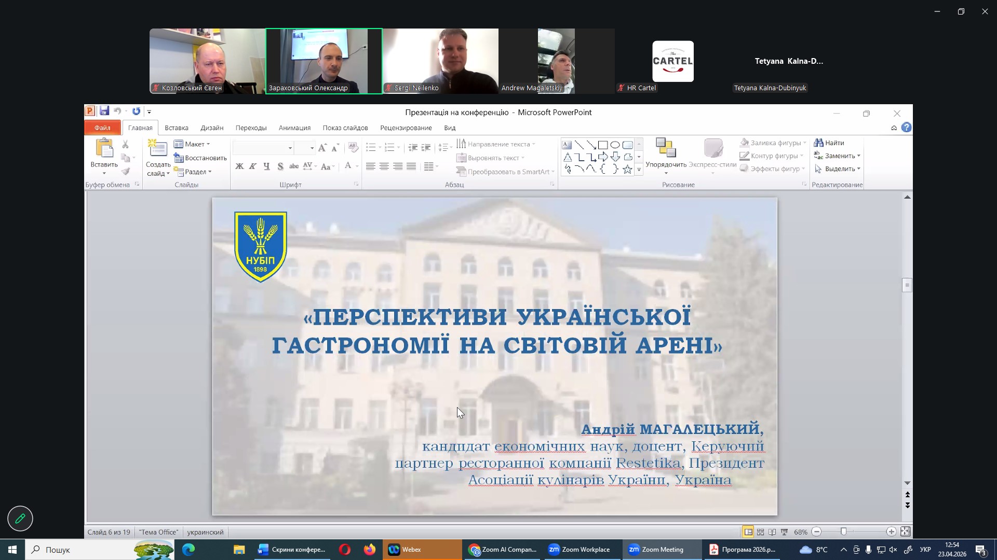Click the Save floppy disk icon
997x560 pixels.
(104, 111)
